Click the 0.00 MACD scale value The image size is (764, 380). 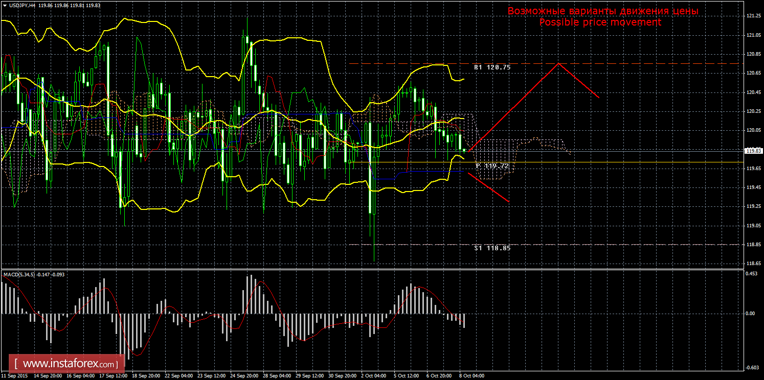coord(751,313)
